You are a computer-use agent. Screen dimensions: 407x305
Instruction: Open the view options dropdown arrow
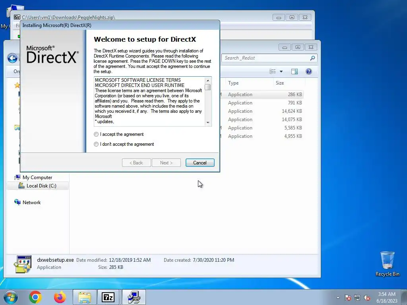[x=281, y=71]
